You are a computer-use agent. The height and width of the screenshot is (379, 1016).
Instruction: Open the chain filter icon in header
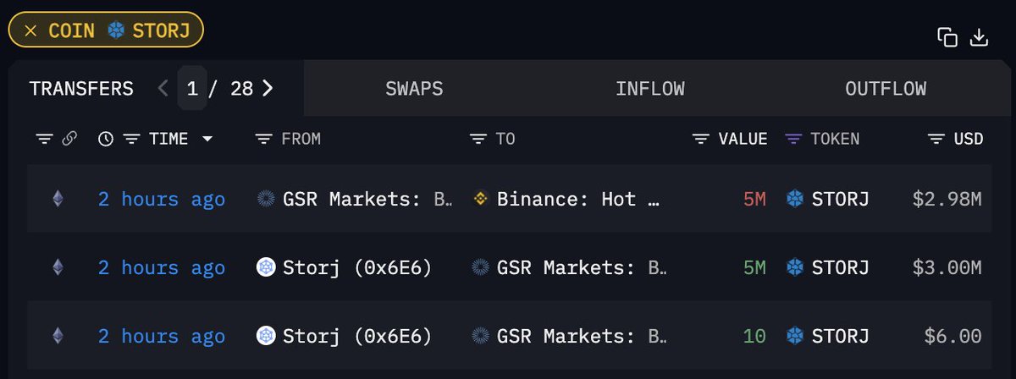(44, 139)
